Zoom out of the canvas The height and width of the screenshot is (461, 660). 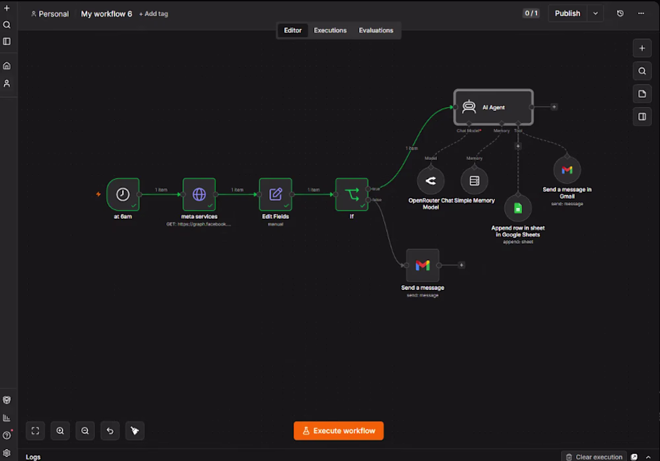[85, 431]
